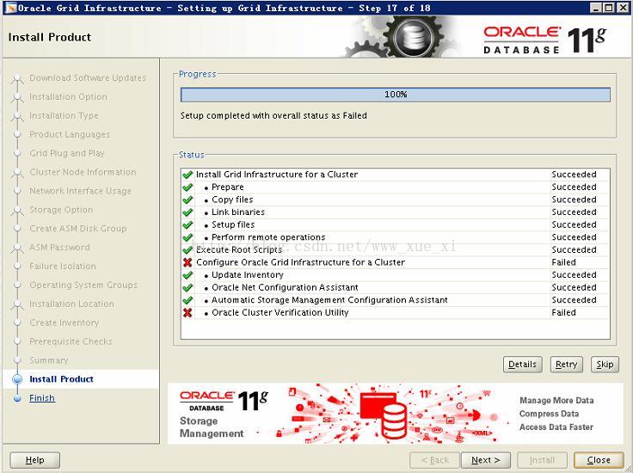Select Install Product step in sidebar

click(x=61, y=379)
